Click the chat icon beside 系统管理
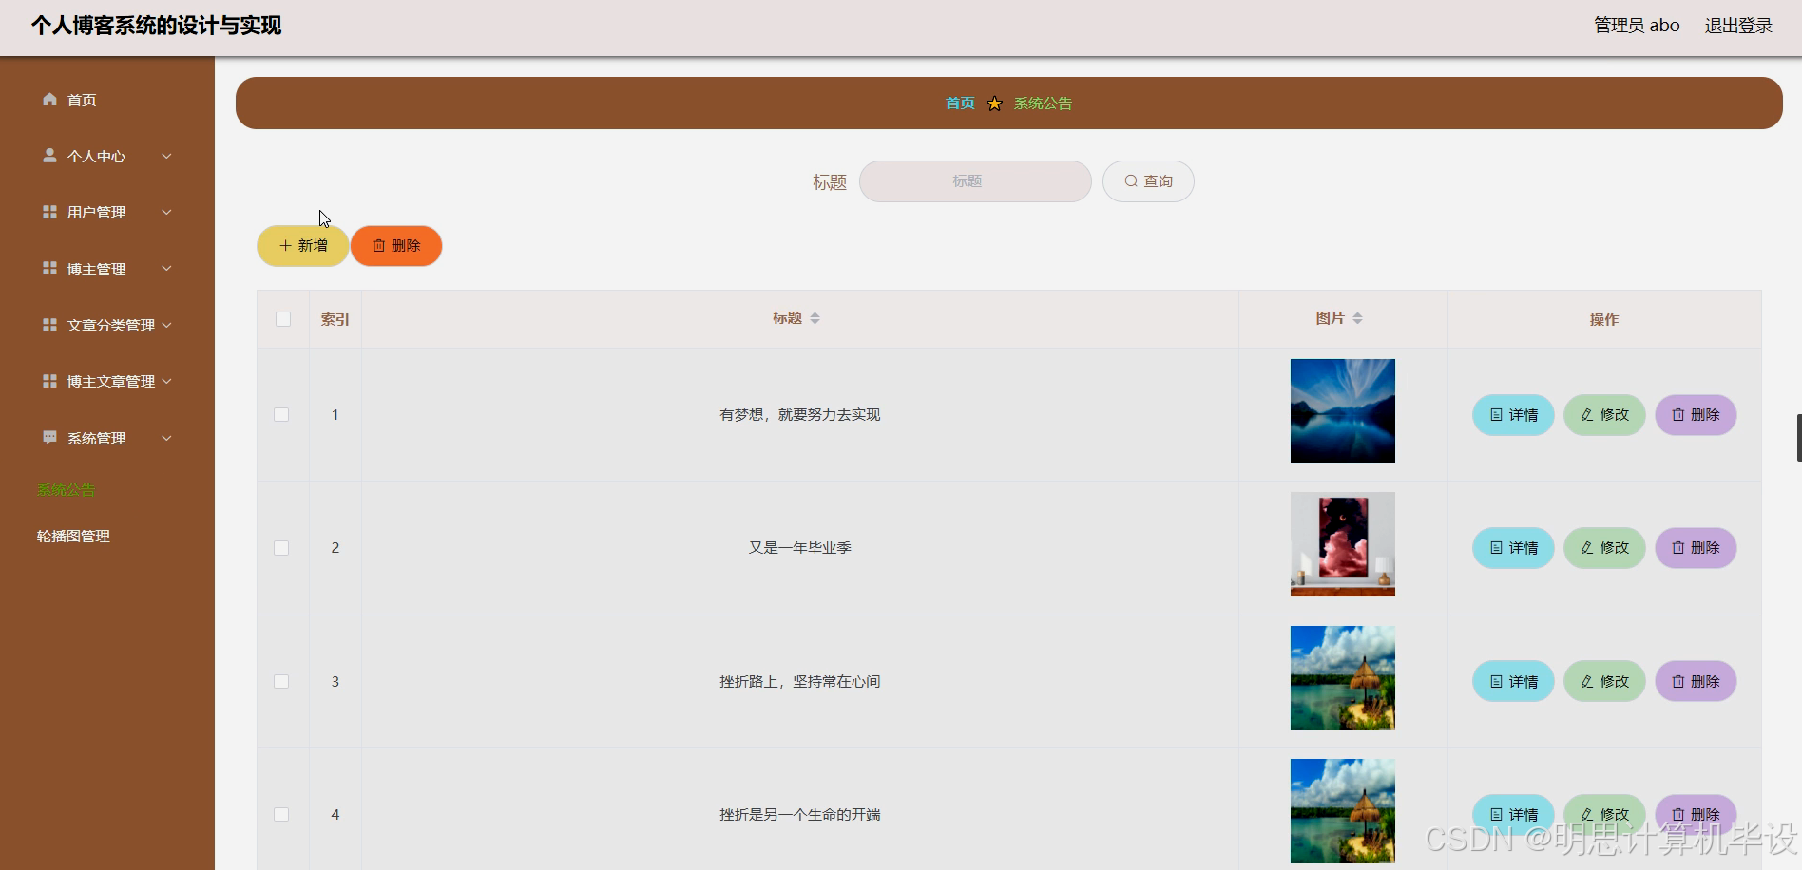 (49, 437)
